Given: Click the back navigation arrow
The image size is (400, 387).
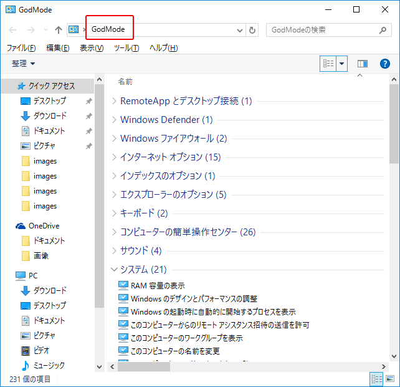Looking at the screenshot, I should (x=12, y=30).
